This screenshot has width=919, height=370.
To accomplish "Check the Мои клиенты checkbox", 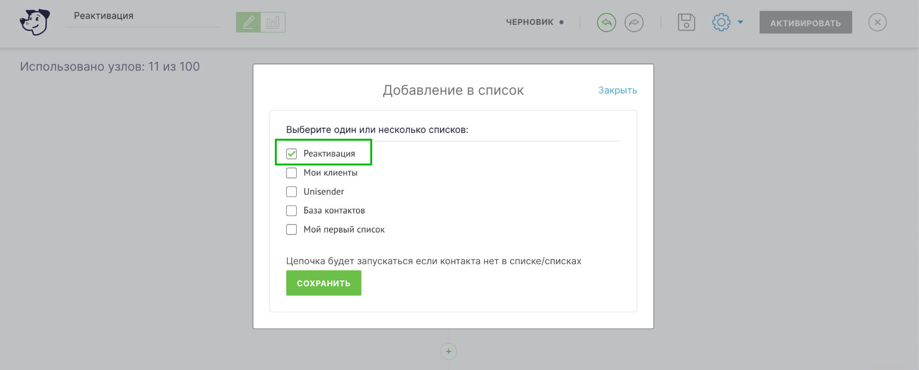I will click(x=292, y=173).
